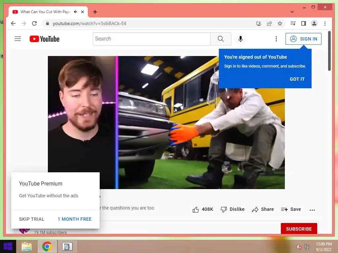The image size is (338, 253).
Task: Click the Chrome taskbar icon
Action: (47, 246)
